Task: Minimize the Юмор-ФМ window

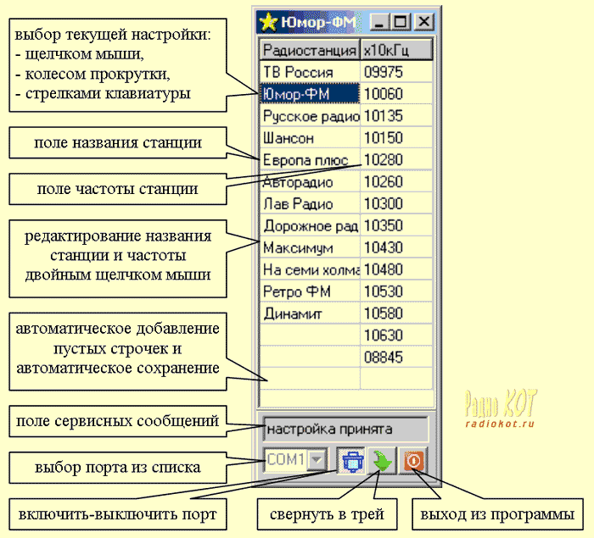Action: (379, 22)
